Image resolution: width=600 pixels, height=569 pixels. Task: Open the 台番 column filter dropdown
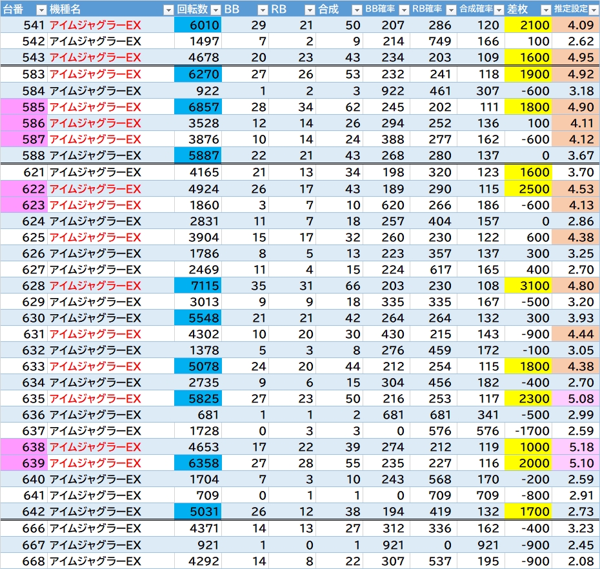point(41,10)
